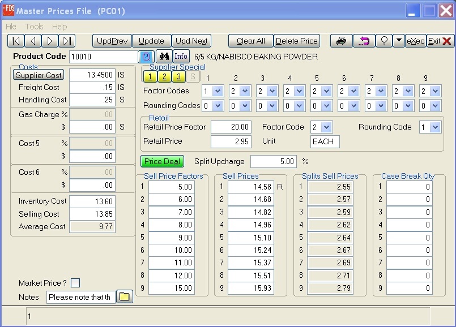Go to the first record
The height and width of the screenshot is (327, 456).
click(16, 41)
